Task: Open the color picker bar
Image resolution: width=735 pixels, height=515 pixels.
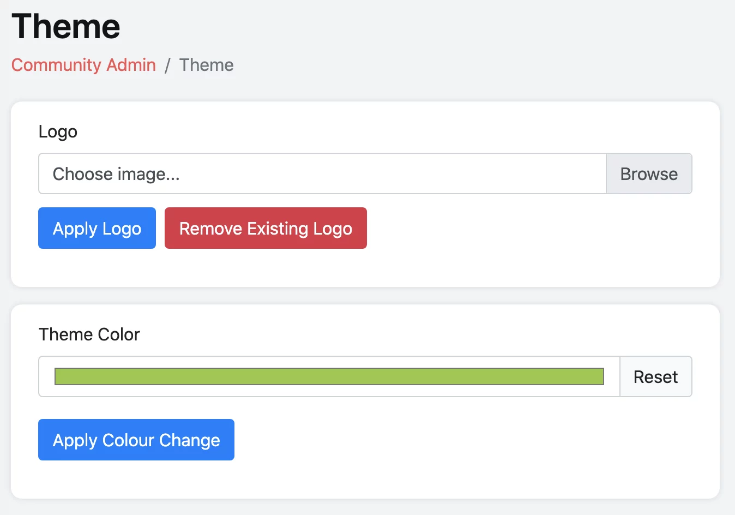Action: (329, 376)
